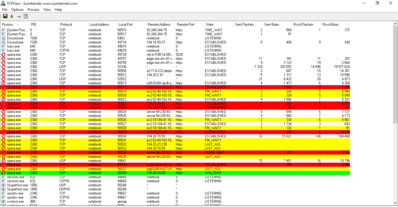Click the lsass.exe icon on the TCPV6 row
Screen dimensions: 398x207
(x=3, y=50)
